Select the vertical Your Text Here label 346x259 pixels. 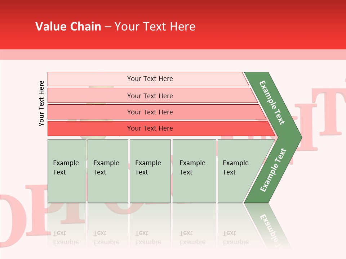point(41,103)
